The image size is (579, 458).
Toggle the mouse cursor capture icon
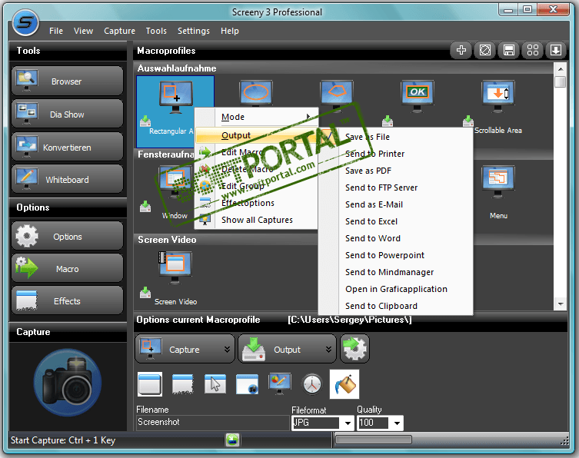[215, 383]
